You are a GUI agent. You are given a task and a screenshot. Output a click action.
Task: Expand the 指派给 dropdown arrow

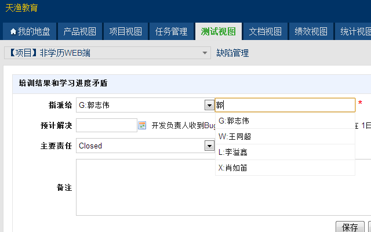[x=209, y=106]
